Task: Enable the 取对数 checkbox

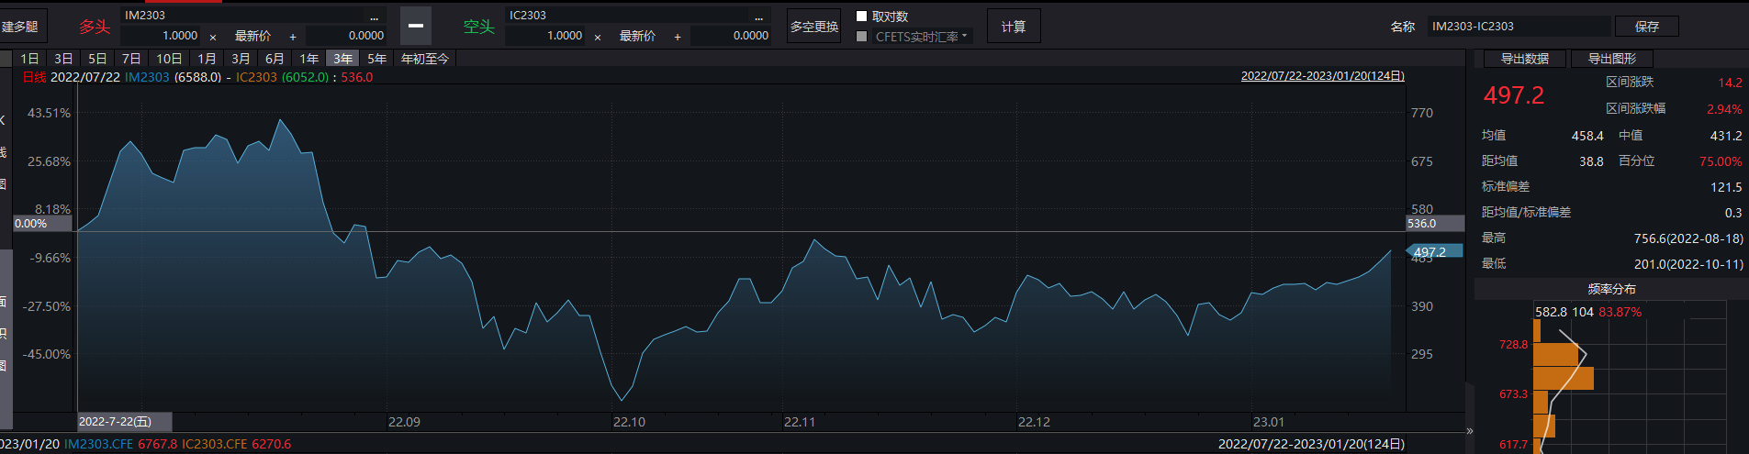Action: point(861,17)
